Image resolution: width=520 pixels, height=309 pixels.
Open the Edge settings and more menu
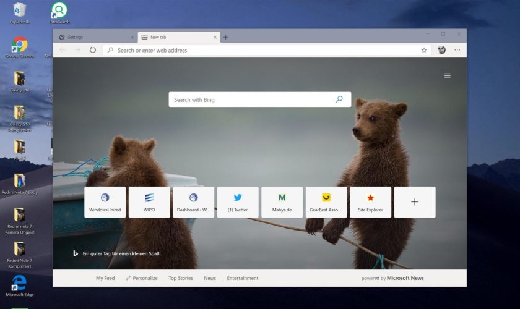point(457,50)
